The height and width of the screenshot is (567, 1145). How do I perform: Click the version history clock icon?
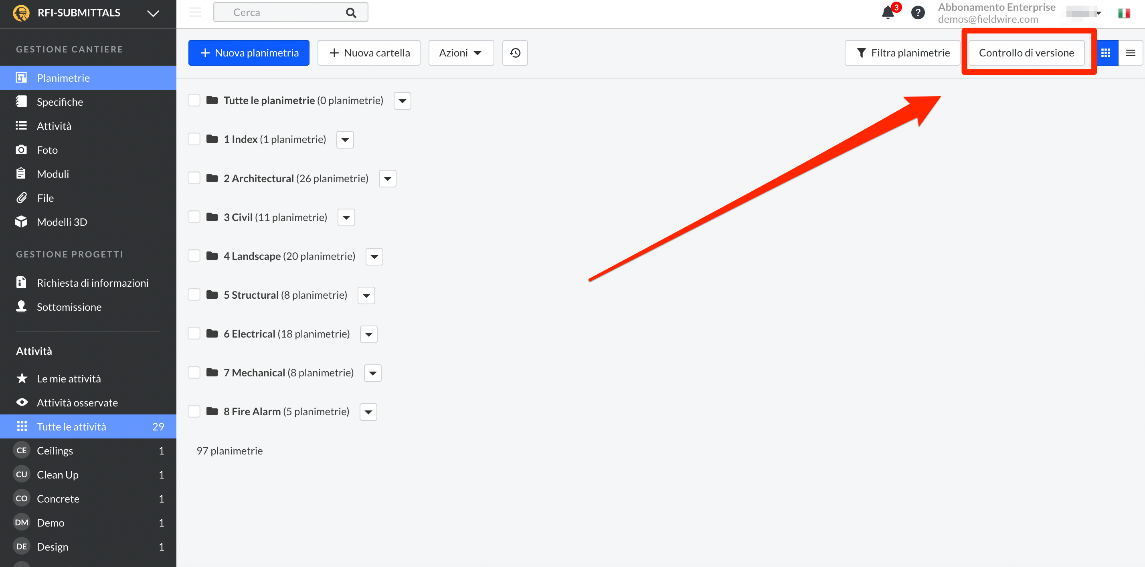tap(515, 53)
